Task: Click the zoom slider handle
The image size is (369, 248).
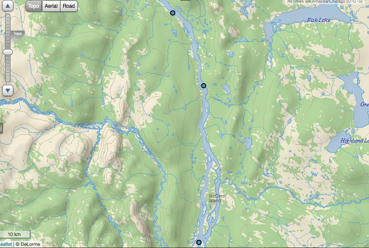Action: pos(8,52)
